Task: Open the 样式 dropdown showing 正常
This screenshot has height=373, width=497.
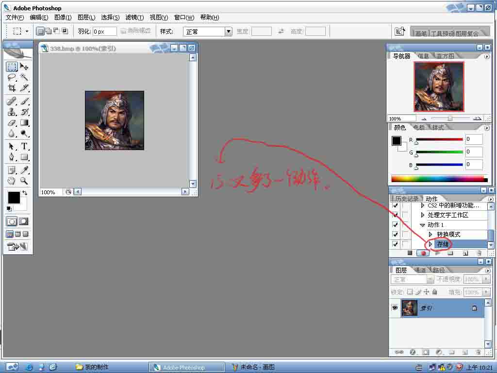Action: point(228,32)
